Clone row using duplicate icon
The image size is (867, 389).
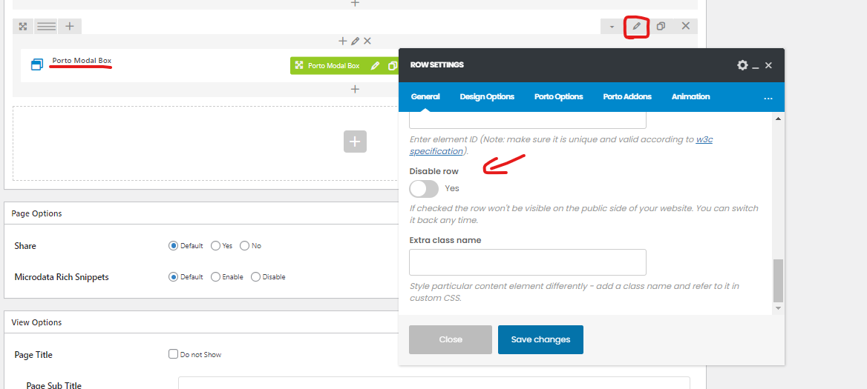tap(661, 26)
